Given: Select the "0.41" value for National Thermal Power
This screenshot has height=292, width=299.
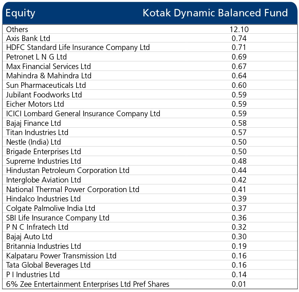Looking at the screenshot, I should pyautogui.click(x=239, y=189).
